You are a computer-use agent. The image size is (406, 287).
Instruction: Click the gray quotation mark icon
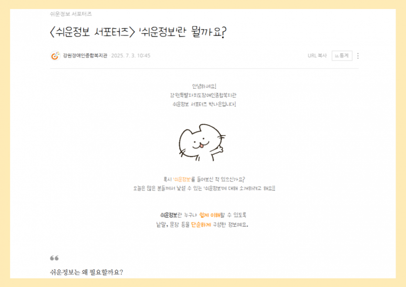(54, 258)
